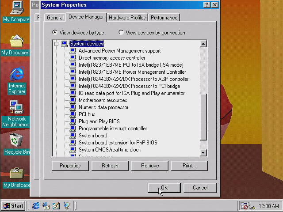Select Intel 82371EB/MB Power Management Controller row
Screen dimensions: 283x212
pyautogui.click(x=132, y=72)
